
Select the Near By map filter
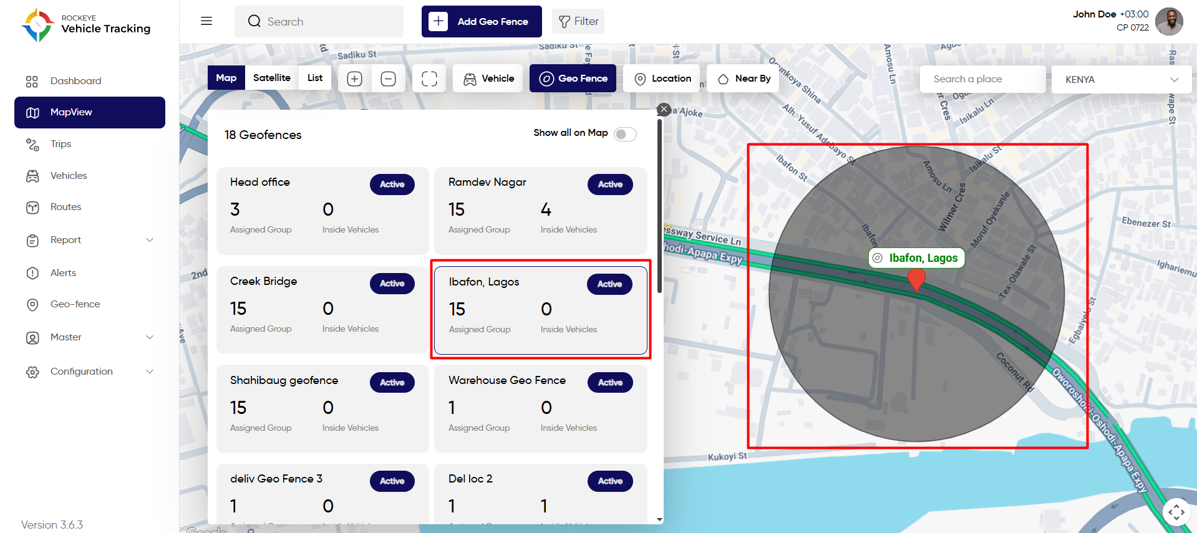pyautogui.click(x=743, y=79)
